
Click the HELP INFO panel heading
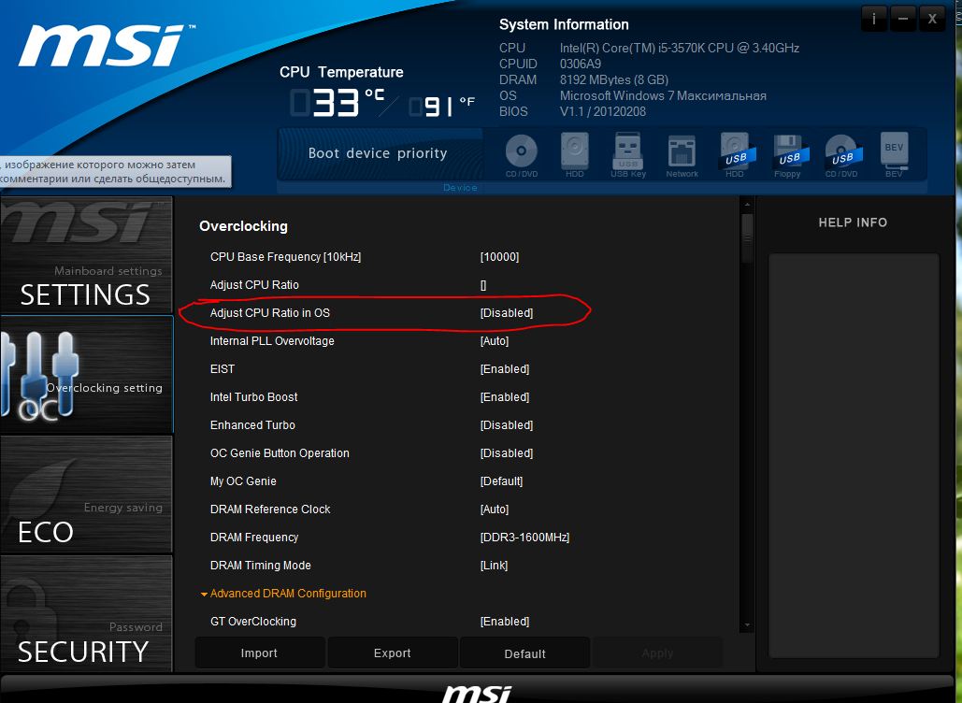click(853, 222)
